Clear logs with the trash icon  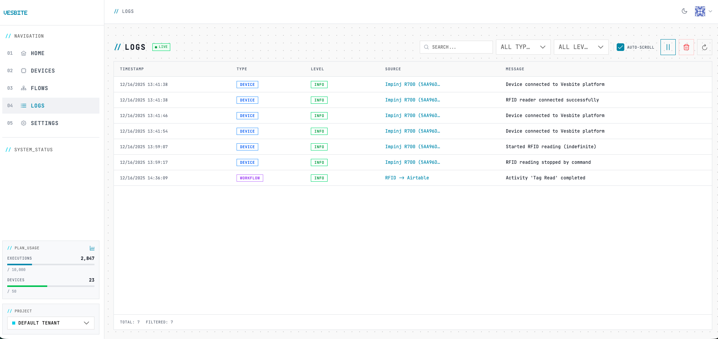click(686, 47)
